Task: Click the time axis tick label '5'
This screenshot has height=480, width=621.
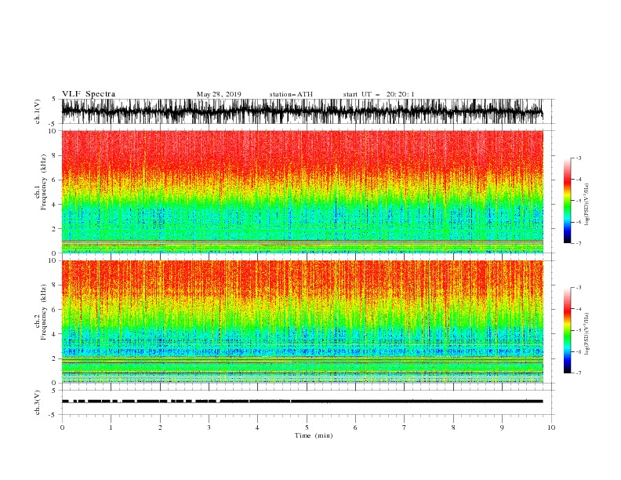Action: click(307, 427)
